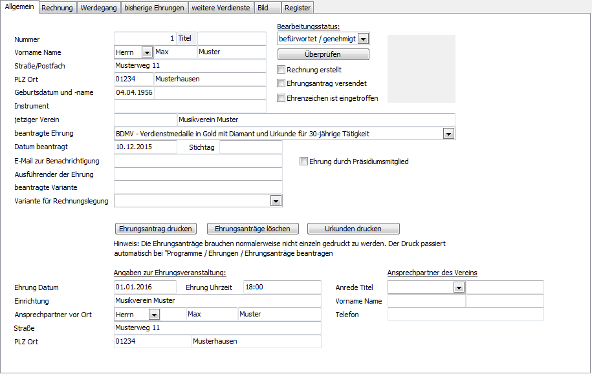This screenshot has height=374, width=592.
Task: Switch to the Rechnung tab
Action: (x=57, y=8)
